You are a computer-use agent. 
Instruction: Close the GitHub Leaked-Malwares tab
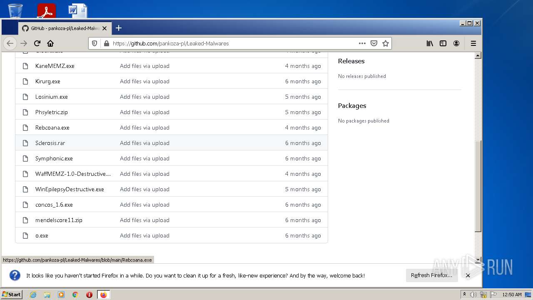(x=105, y=28)
